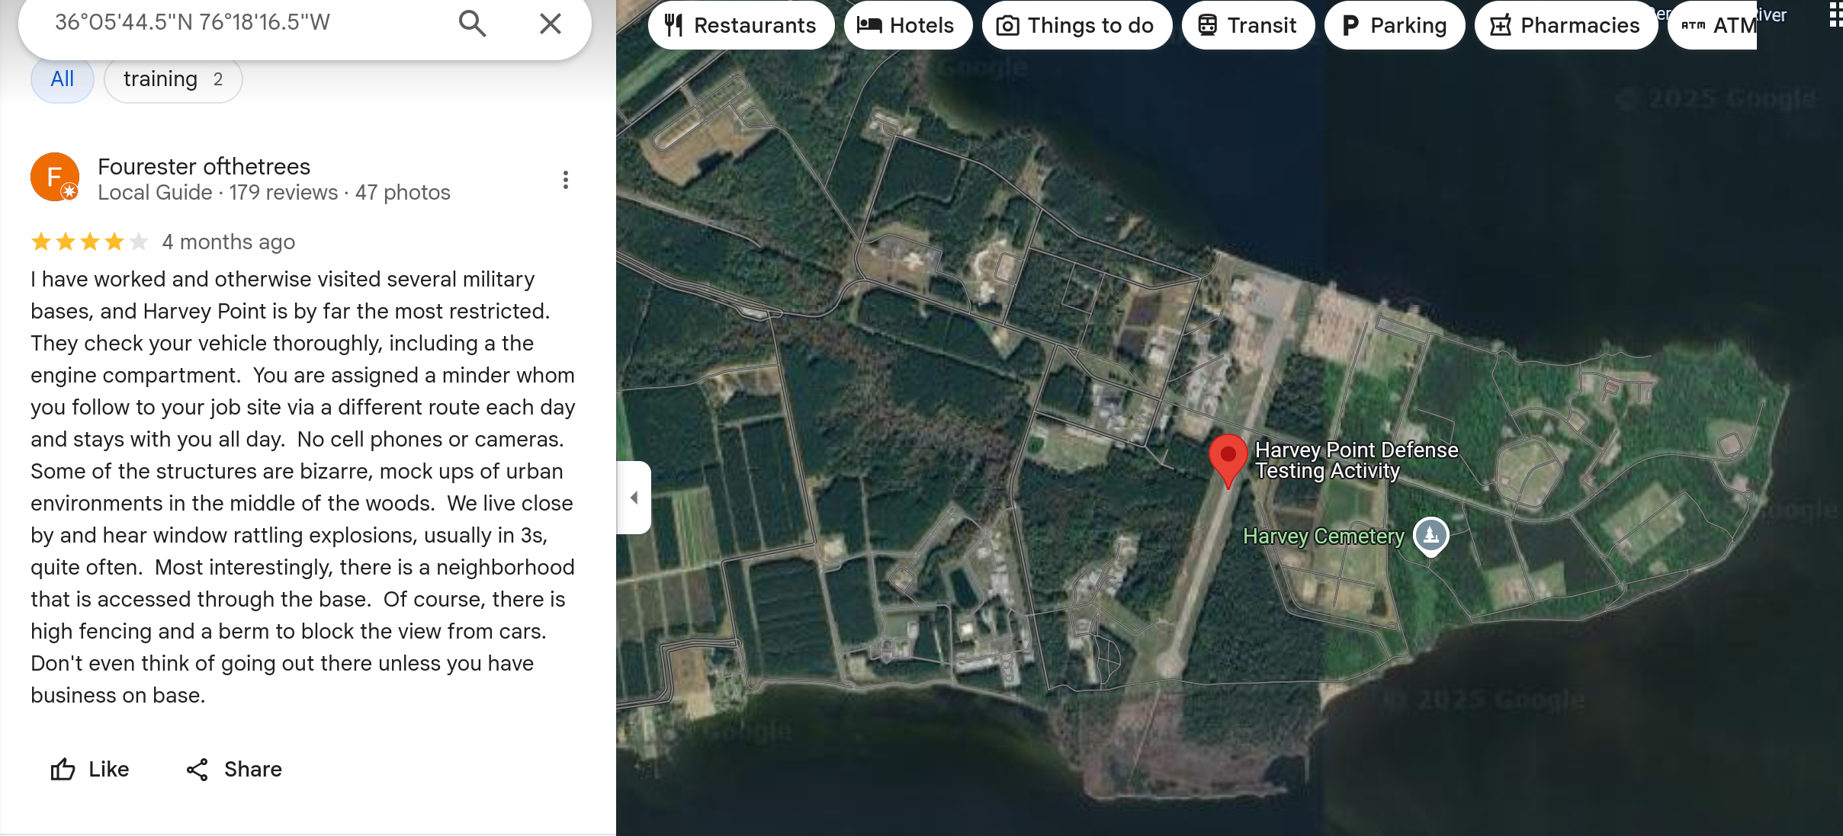Image resolution: width=1843 pixels, height=836 pixels.
Task: Open Fourester ofthetrees profile name link
Action: coord(204,166)
